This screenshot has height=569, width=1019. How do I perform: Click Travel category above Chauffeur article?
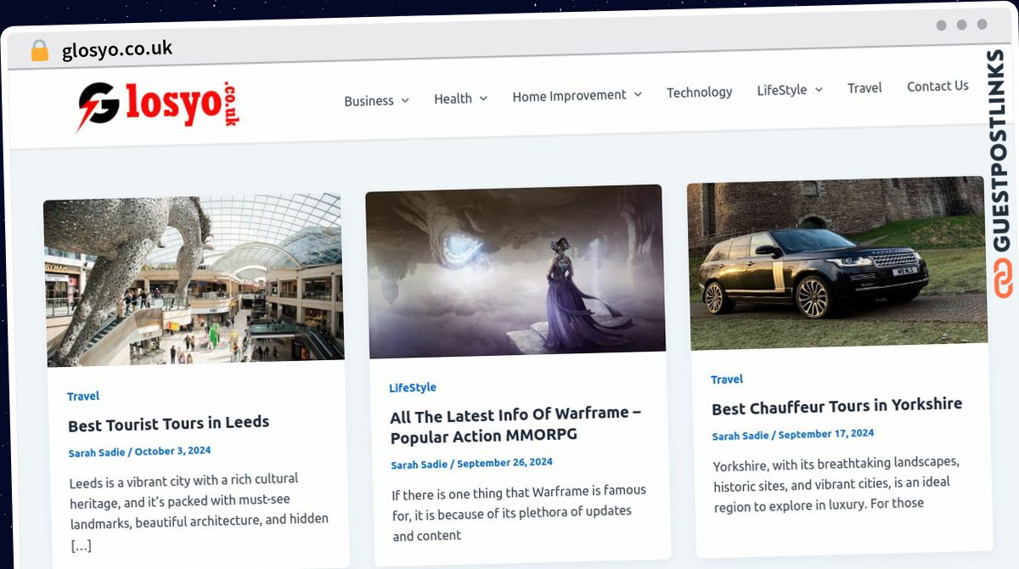[x=727, y=379]
